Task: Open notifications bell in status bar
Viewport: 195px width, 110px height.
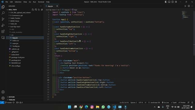Action: click(x=192, y=103)
